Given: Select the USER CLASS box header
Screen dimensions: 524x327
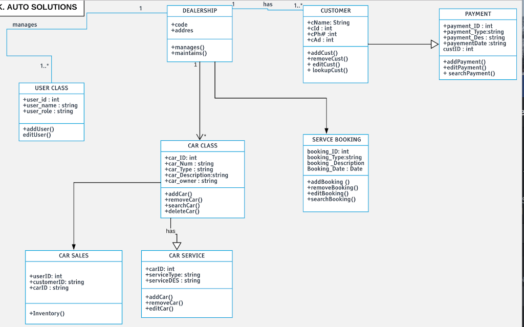Looking at the screenshot, I should [x=51, y=88].
